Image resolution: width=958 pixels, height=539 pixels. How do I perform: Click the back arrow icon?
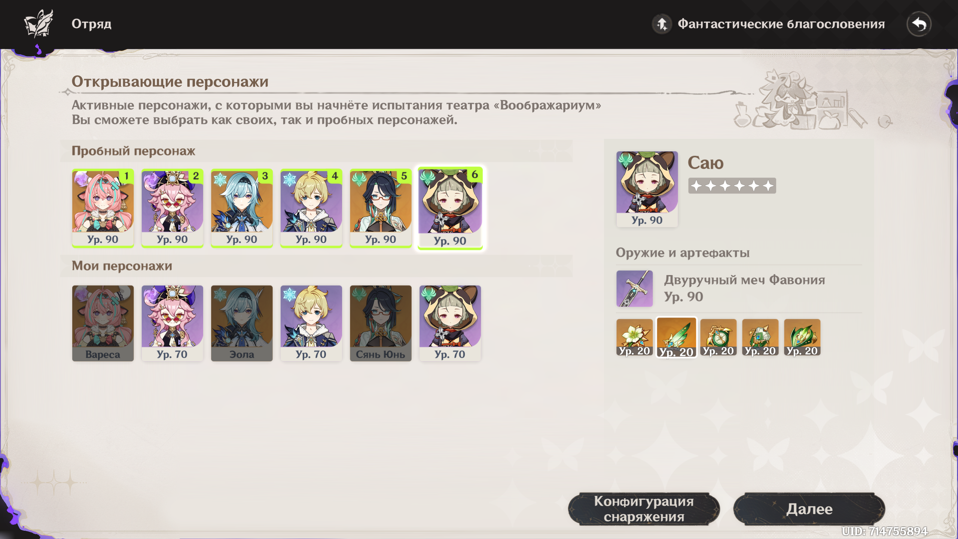[x=919, y=24]
